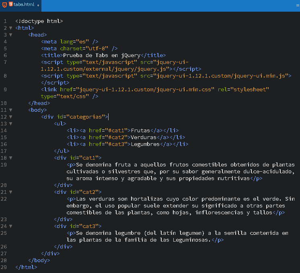Click the 'Prueba de Tabs en jQuery' title text
300x273 pixels.
pos(102,55)
